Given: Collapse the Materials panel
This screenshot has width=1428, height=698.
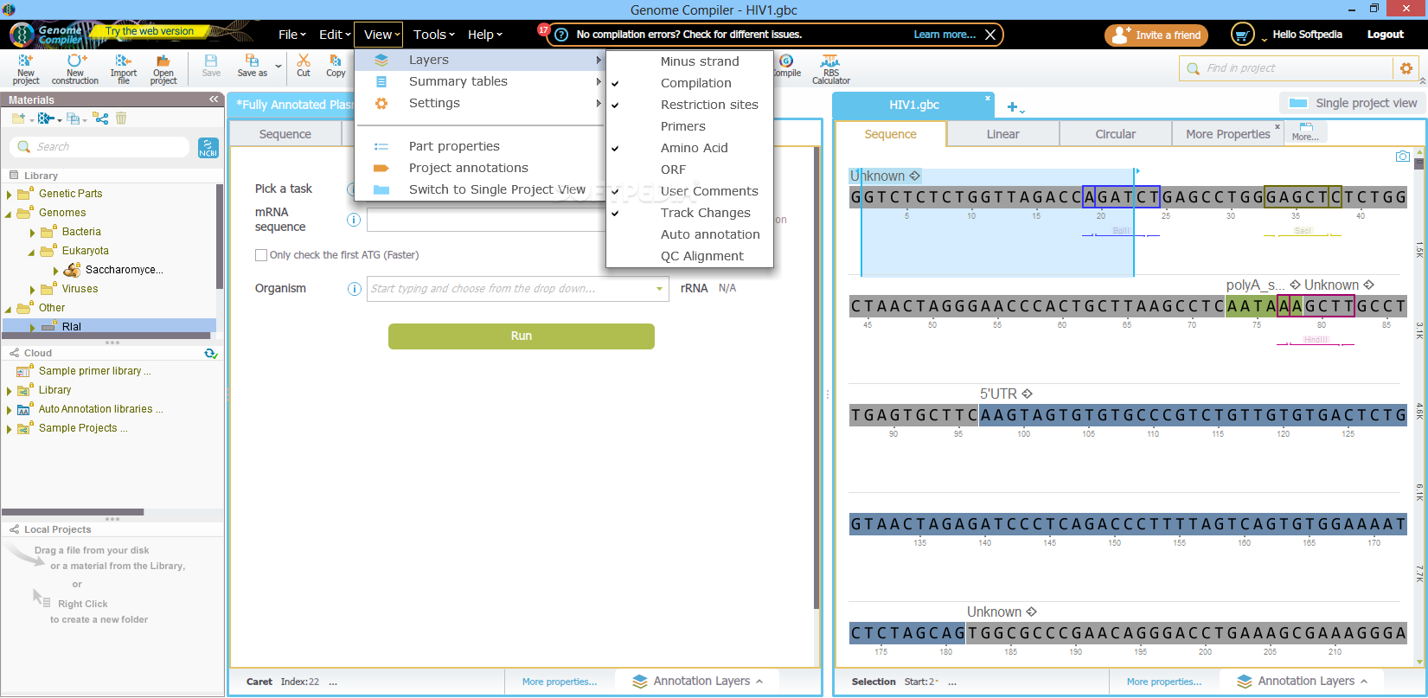Looking at the screenshot, I should pos(214,99).
